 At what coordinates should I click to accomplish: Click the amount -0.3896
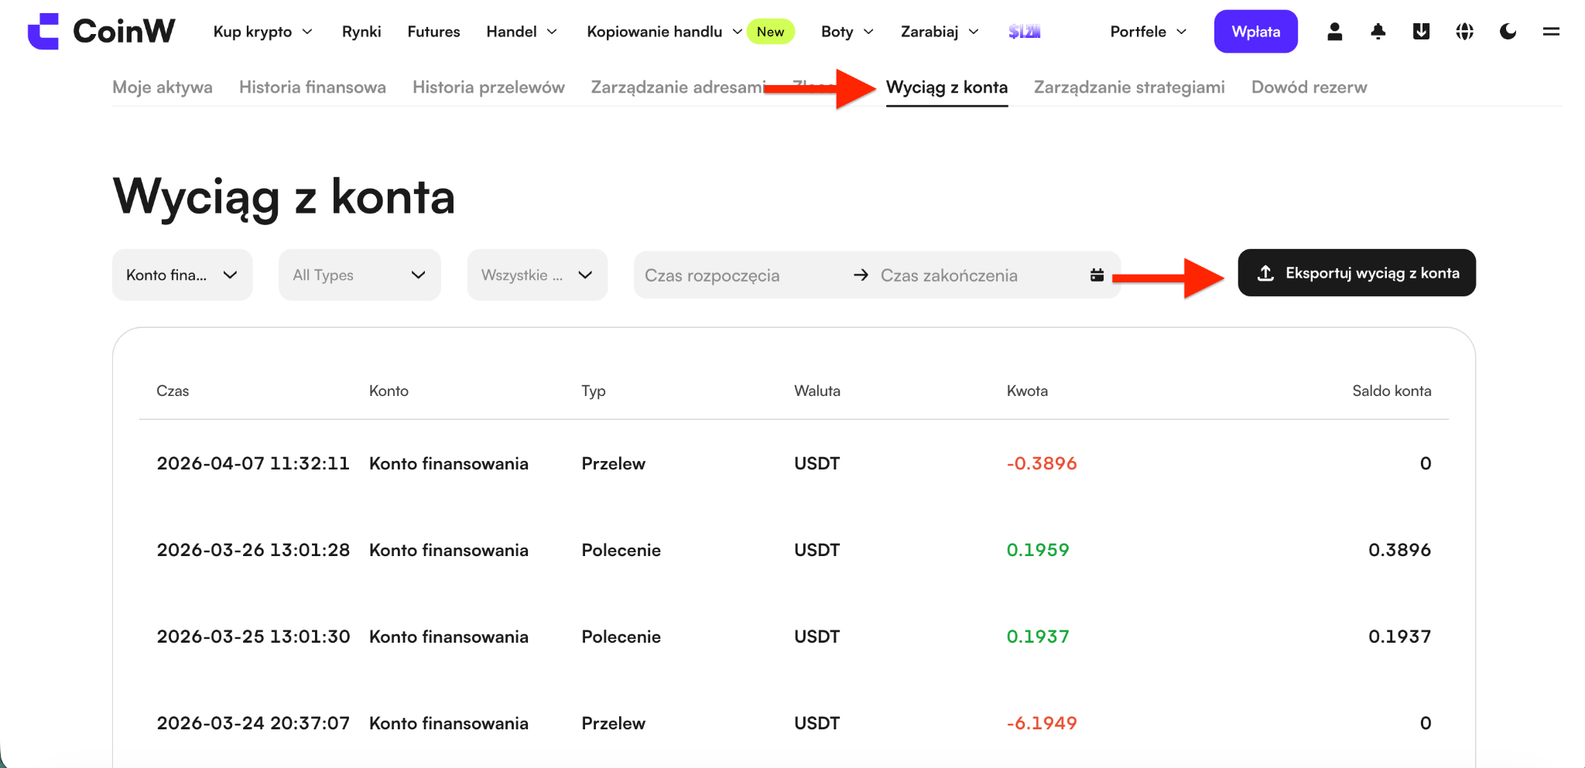coord(1042,463)
